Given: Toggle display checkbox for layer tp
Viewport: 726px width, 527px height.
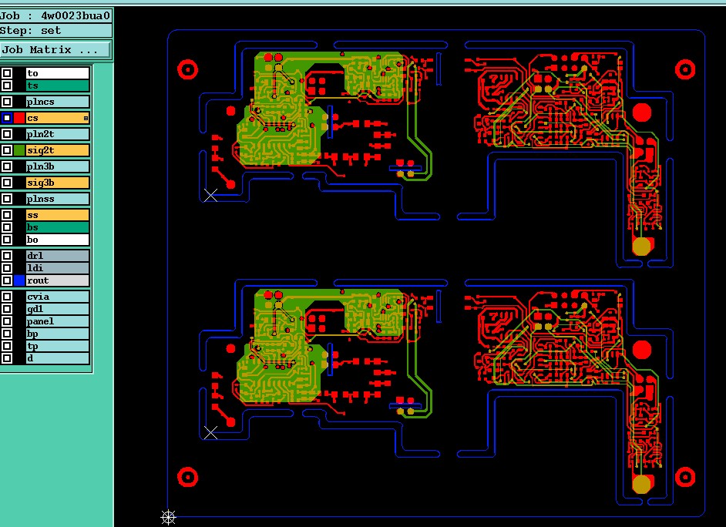Looking at the screenshot, I should pyautogui.click(x=6, y=346).
